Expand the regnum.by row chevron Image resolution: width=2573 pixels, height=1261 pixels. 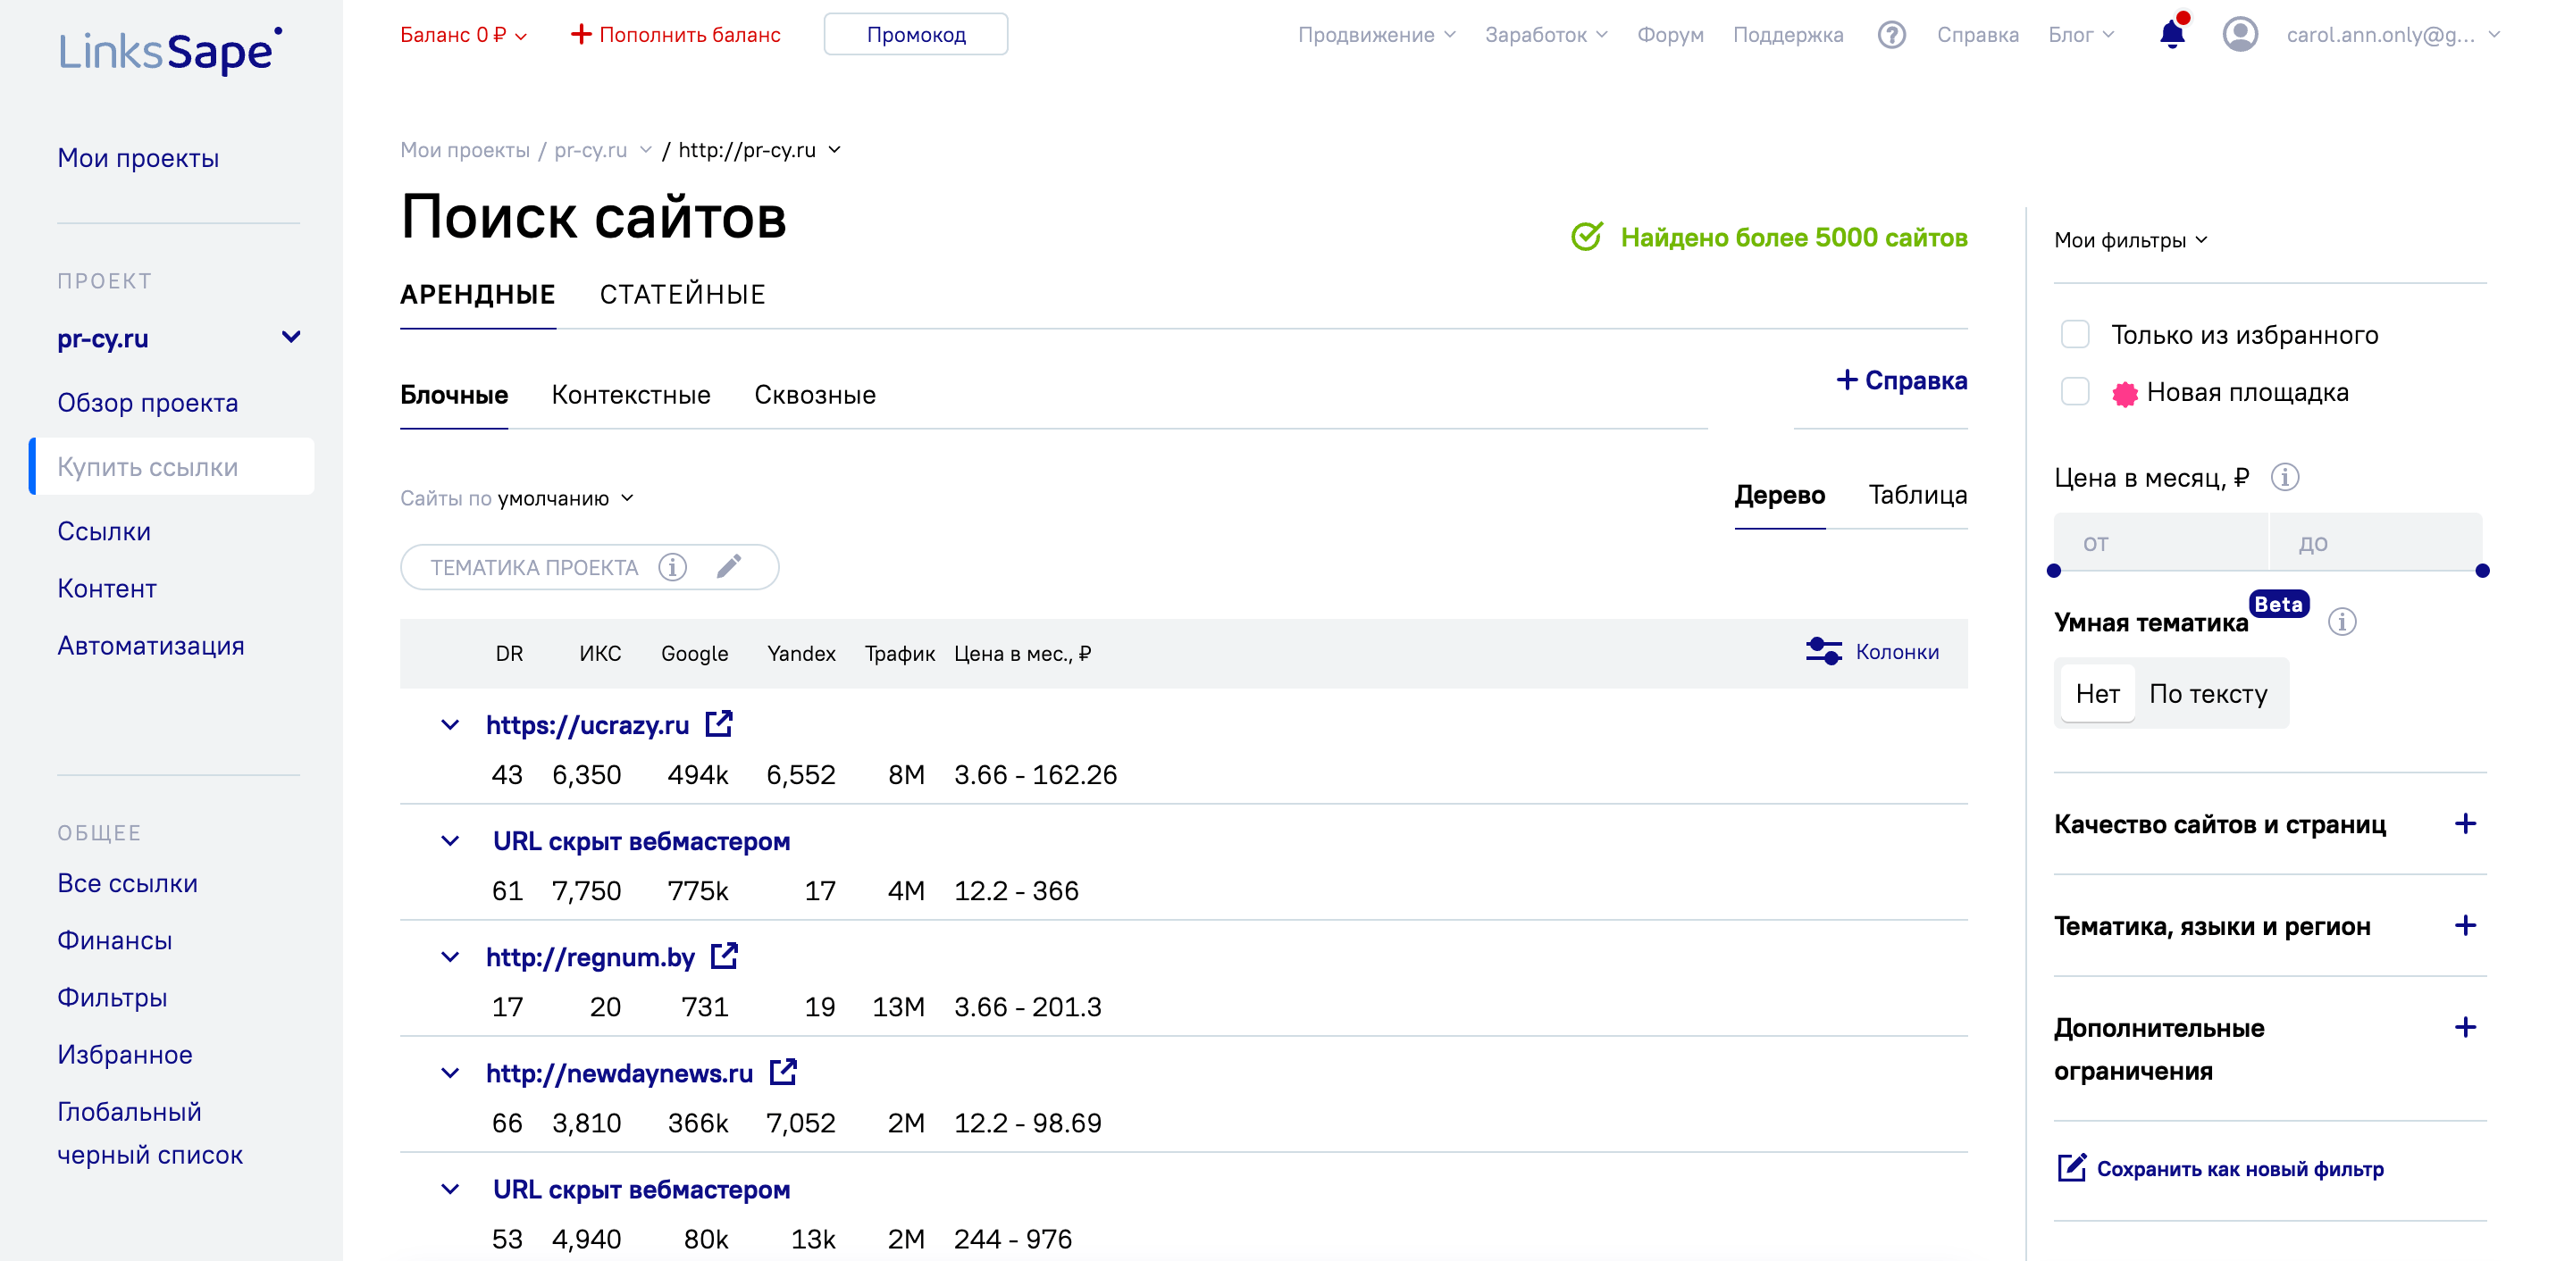tap(449, 956)
